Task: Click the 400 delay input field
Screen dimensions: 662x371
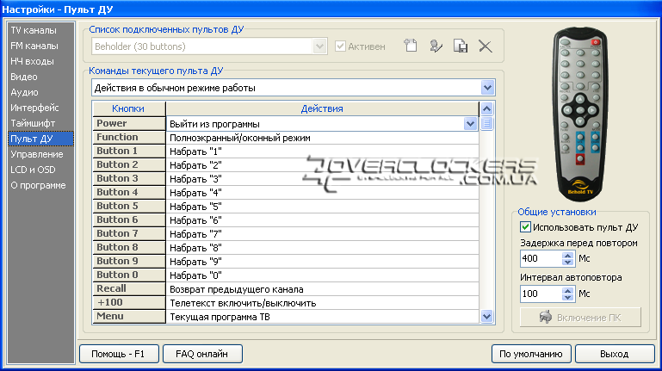Action: [x=541, y=258]
